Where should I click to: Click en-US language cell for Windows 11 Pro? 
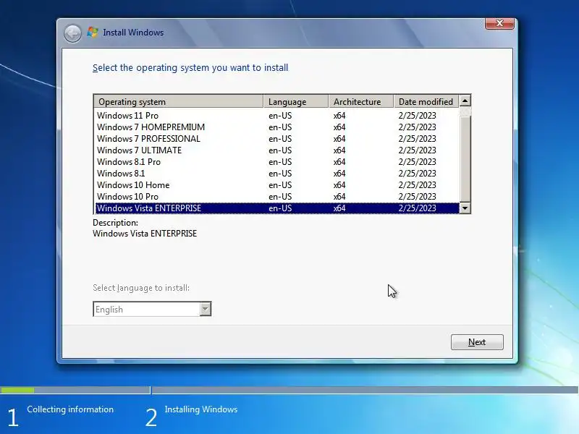[280, 116]
